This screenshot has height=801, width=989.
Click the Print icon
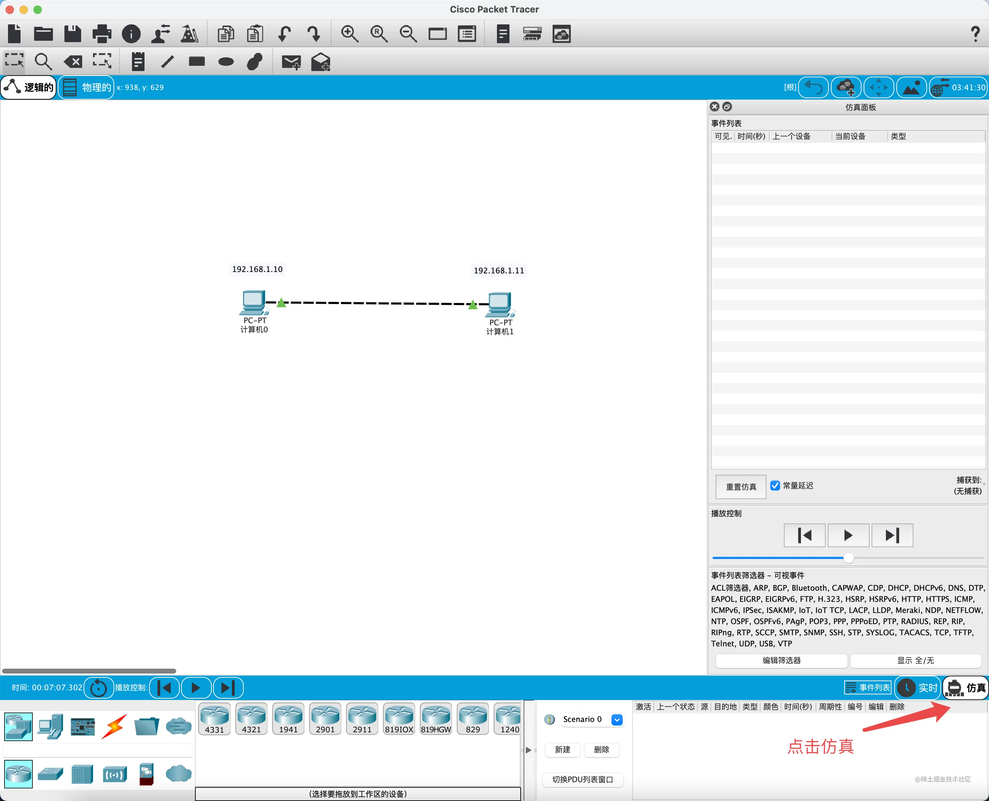pos(102,34)
